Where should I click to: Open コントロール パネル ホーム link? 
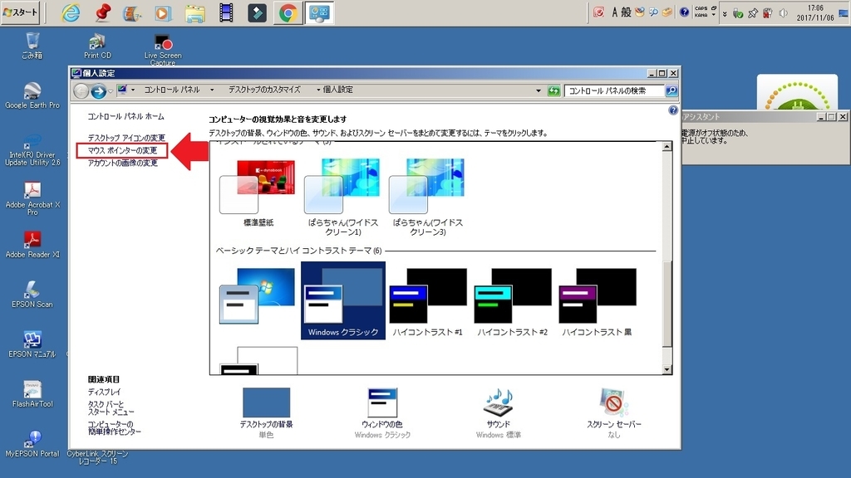(x=126, y=116)
